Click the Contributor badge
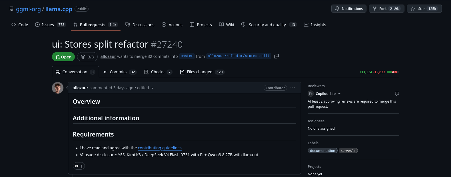This screenshot has height=177, width=451. click(275, 88)
